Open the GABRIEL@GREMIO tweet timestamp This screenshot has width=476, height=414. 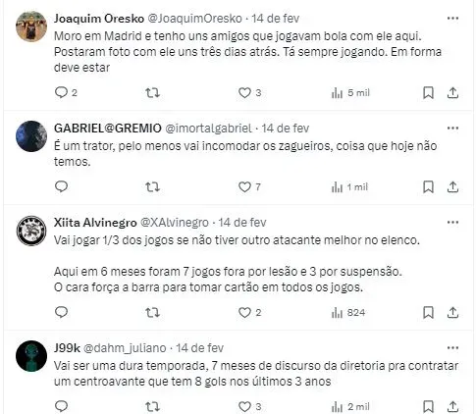click(286, 129)
